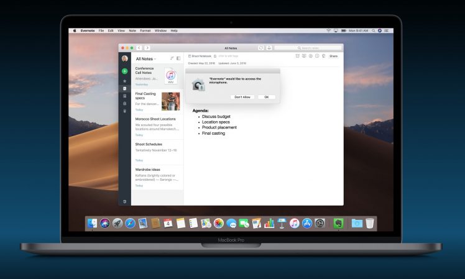The image size is (465, 279).
Task: Open the Trash icon in Evernote sidebar
Action: [x=125, y=111]
